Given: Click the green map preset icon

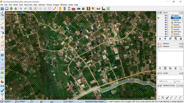Looking at the screenshot, I should [x=108, y=9].
